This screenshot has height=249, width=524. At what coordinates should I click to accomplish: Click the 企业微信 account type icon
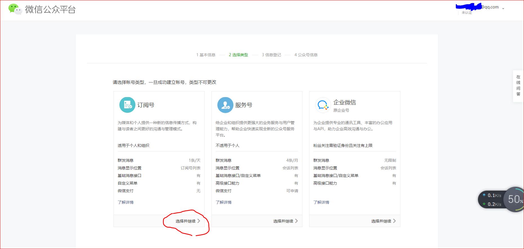[323, 105]
